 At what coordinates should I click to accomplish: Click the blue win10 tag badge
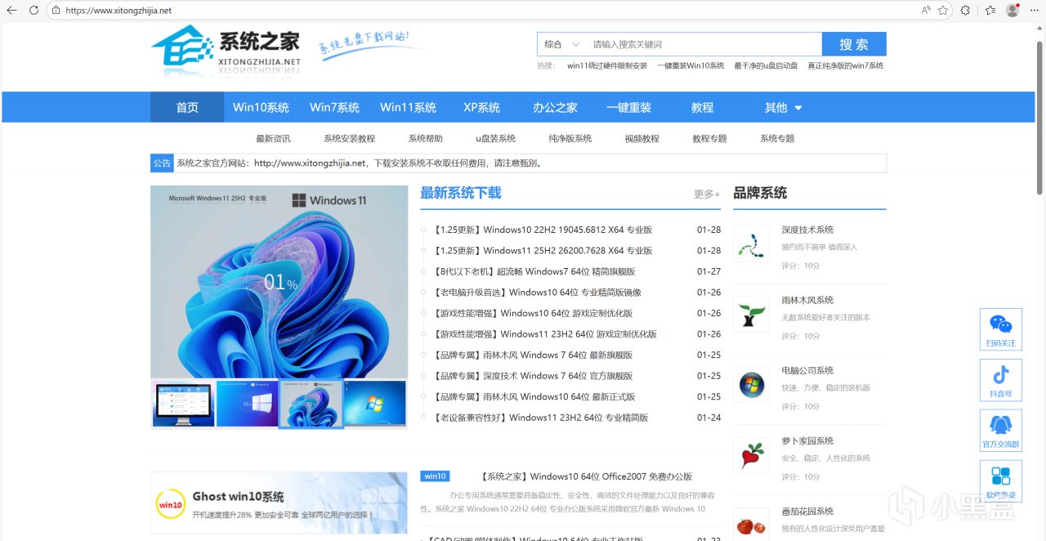[x=435, y=476]
